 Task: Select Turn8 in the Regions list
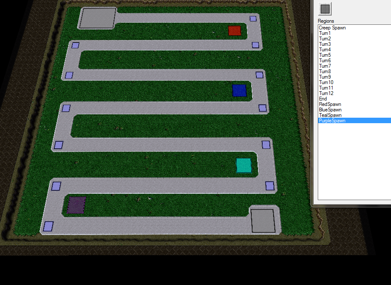pyautogui.click(x=325, y=71)
